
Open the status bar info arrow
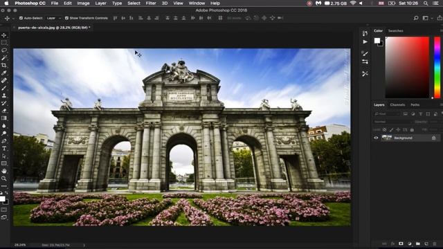[84, 245]
